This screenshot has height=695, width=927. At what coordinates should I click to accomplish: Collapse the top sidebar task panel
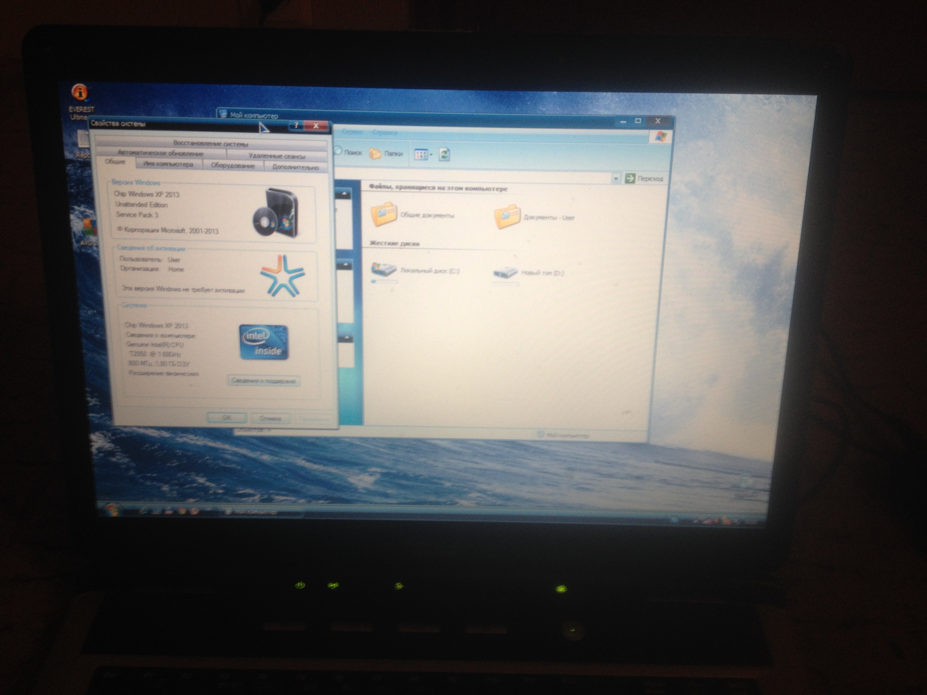click(x=345, y=194)
